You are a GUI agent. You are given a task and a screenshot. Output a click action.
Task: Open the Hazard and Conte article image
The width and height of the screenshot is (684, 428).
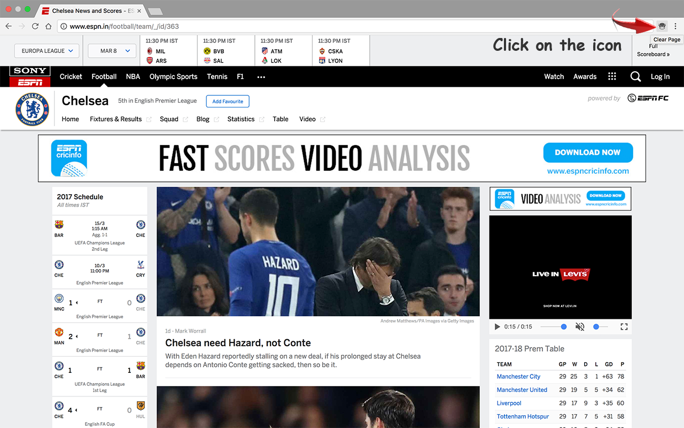tap(318, 251)
